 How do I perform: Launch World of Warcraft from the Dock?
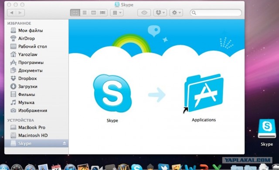coord(123,167)
